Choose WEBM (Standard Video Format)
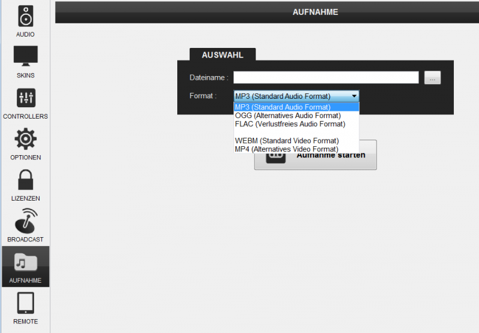479x333 pixels. point(296,141)
